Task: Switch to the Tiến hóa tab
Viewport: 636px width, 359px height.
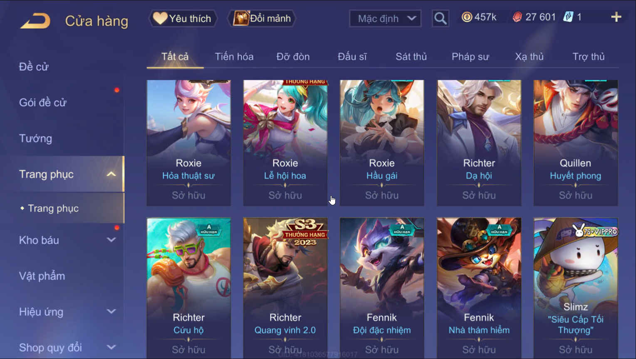Action: point(234,57)
